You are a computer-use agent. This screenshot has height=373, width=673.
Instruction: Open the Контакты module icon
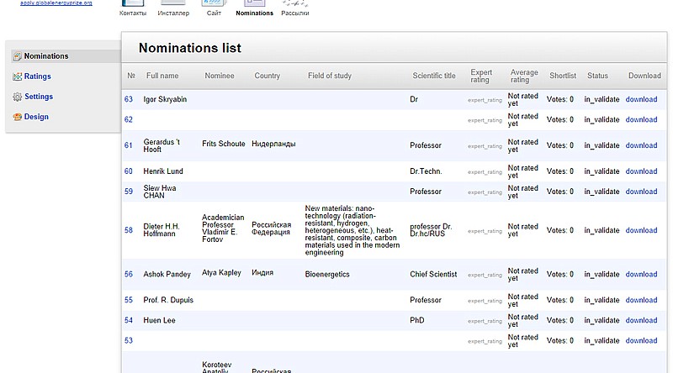point(133,5)
